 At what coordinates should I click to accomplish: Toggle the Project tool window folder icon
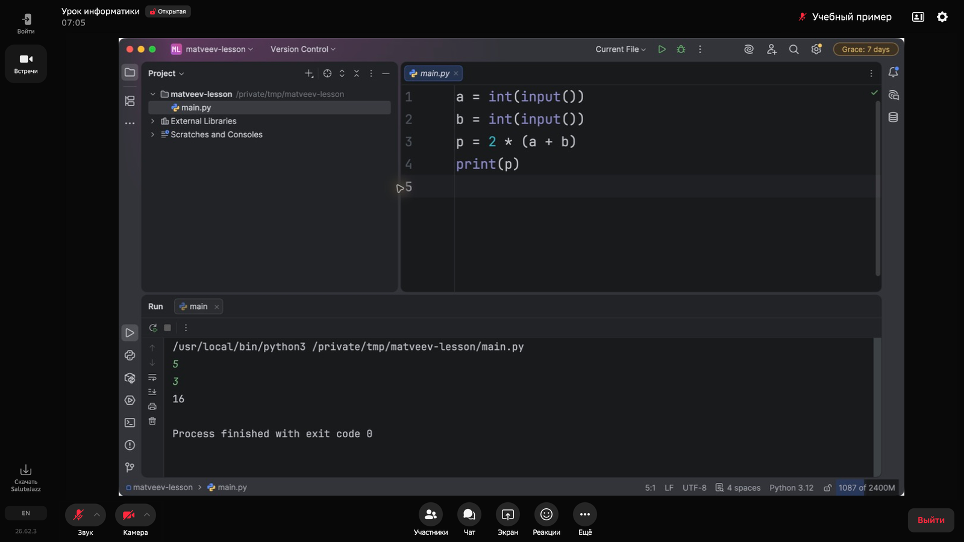coord(130,72)
